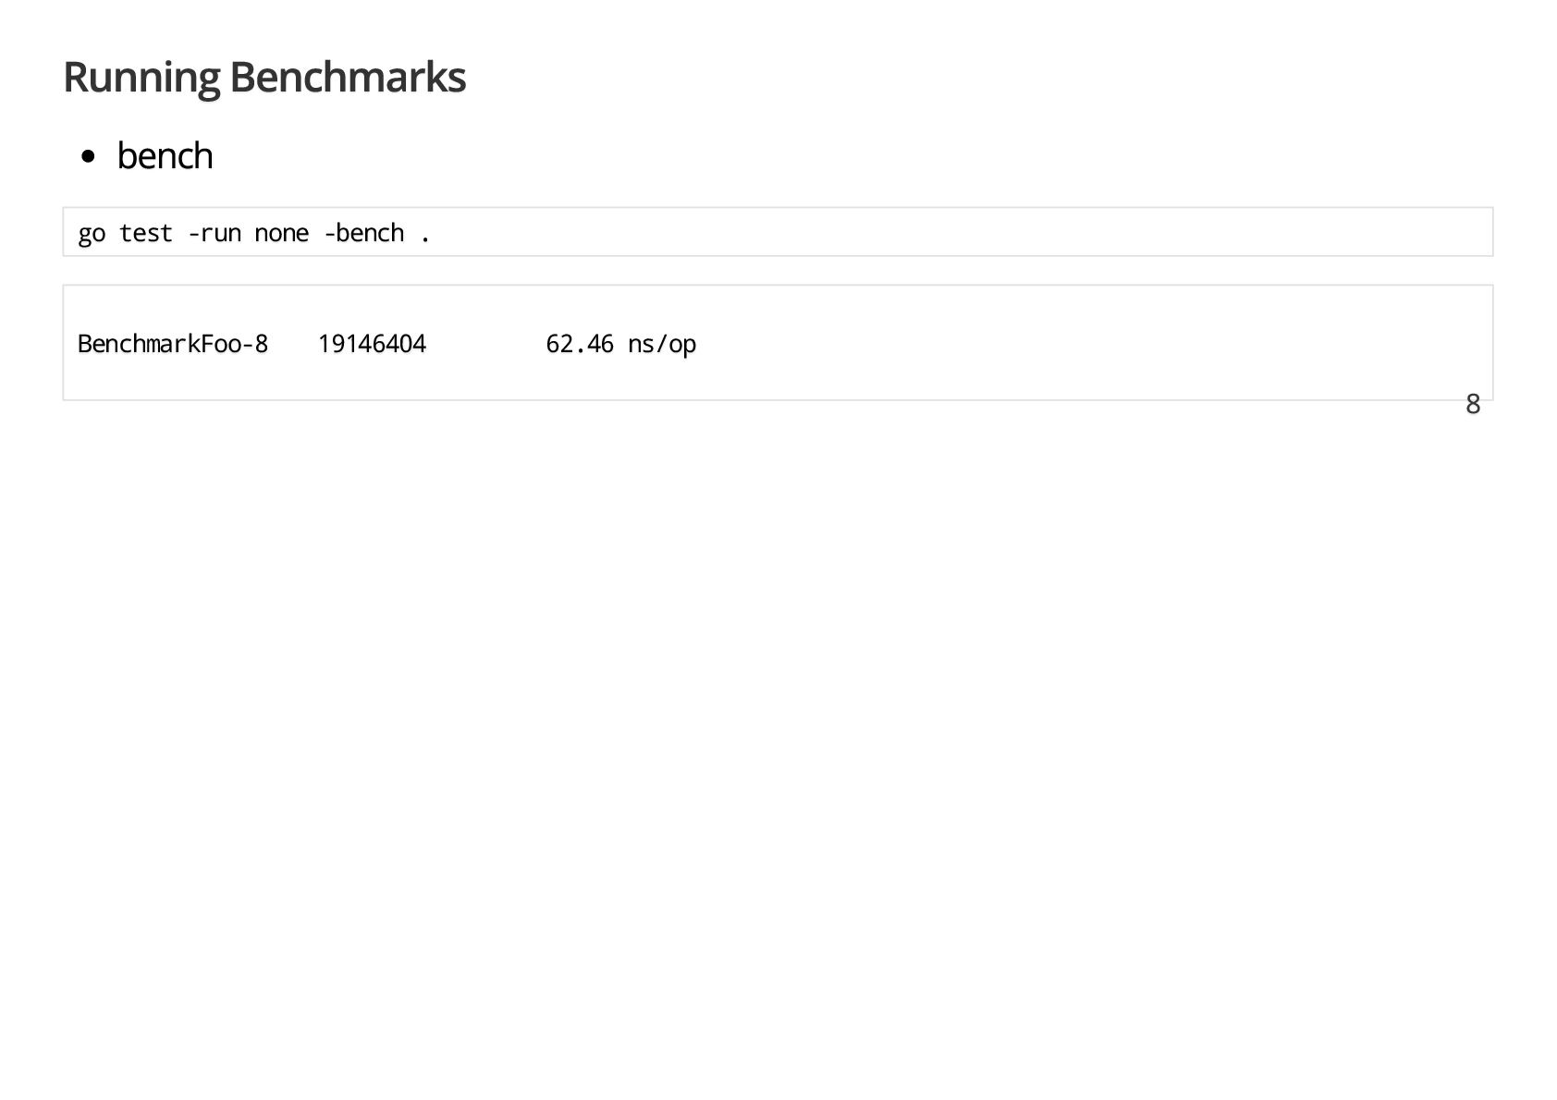Click empty space inside the output box
Image resolution: width=1557 pixels, height=1100 pixels.
(x=1017, y=344)
